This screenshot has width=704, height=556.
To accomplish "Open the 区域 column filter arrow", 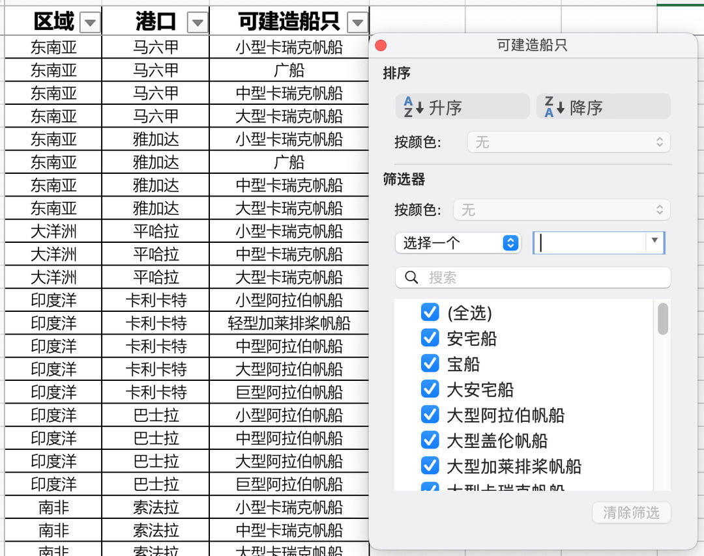I will pyautogui.click(x=90, y=23).
